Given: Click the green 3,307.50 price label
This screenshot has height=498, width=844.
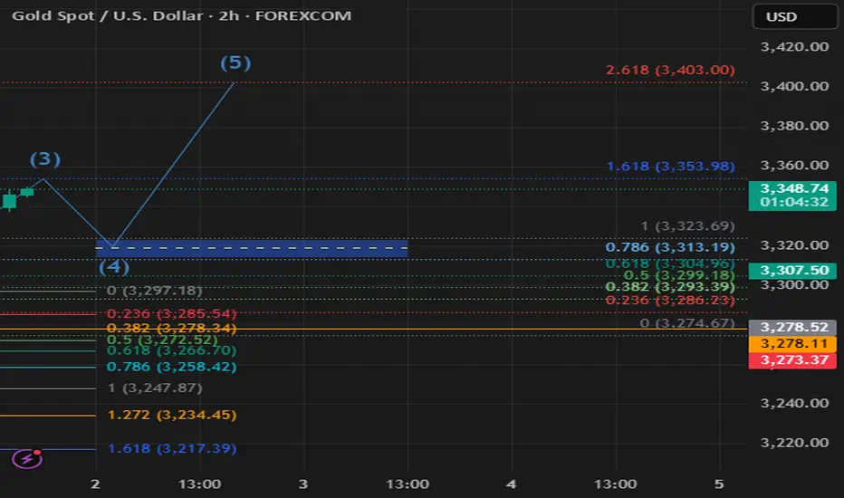Looking at the screenshot, I should [792, 270].
